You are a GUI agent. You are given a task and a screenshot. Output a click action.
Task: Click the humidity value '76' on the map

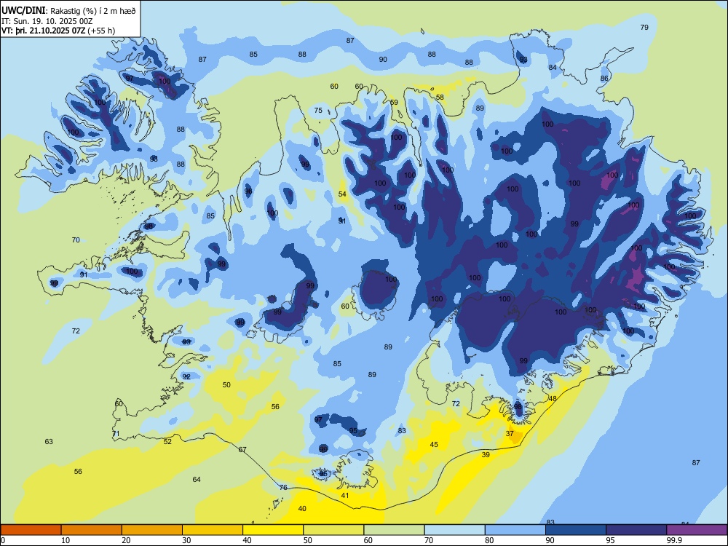point(283,488)
